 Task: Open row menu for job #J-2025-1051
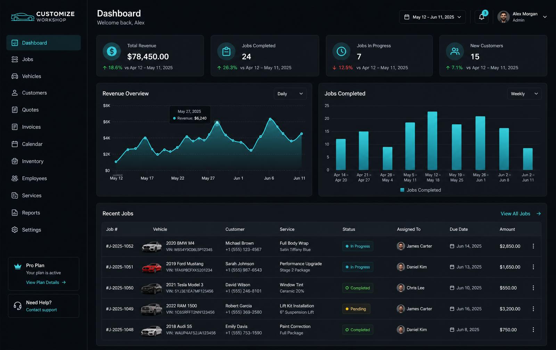[x=533, y=267]
